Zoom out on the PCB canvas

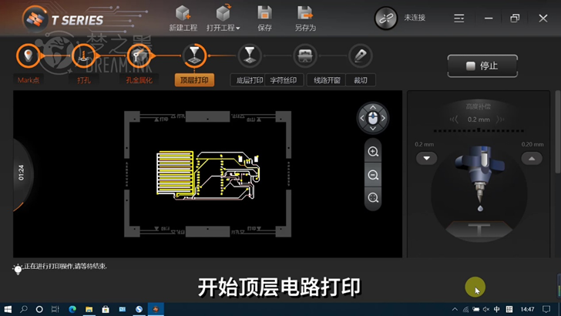(373, 175)
